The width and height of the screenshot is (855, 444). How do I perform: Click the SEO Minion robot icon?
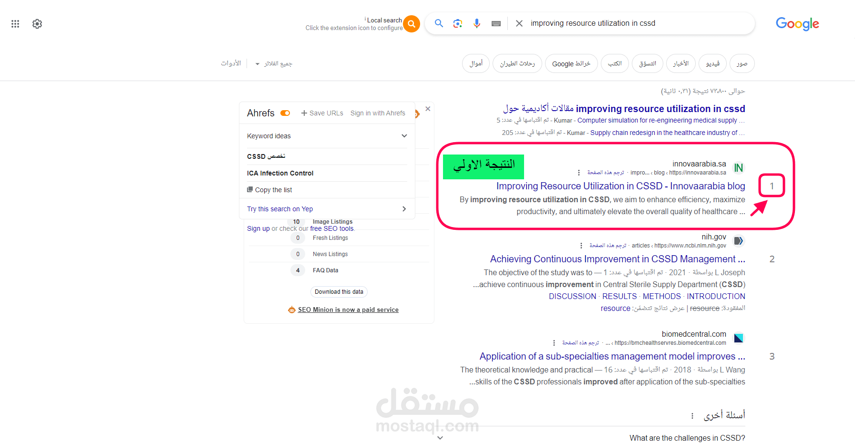tap(291, 310)
